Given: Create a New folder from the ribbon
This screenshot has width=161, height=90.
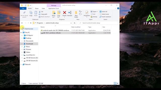Looking at the screenshot, I should click(x=76, y=14).
